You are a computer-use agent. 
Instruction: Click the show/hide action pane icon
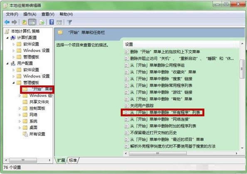coord(59,22)
